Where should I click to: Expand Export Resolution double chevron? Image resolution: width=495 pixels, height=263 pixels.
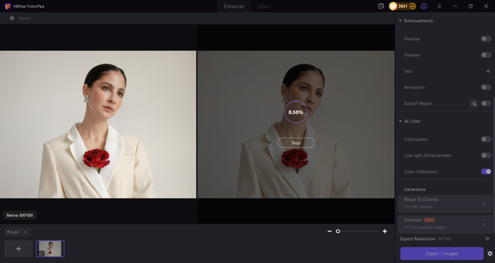(487, 238)
